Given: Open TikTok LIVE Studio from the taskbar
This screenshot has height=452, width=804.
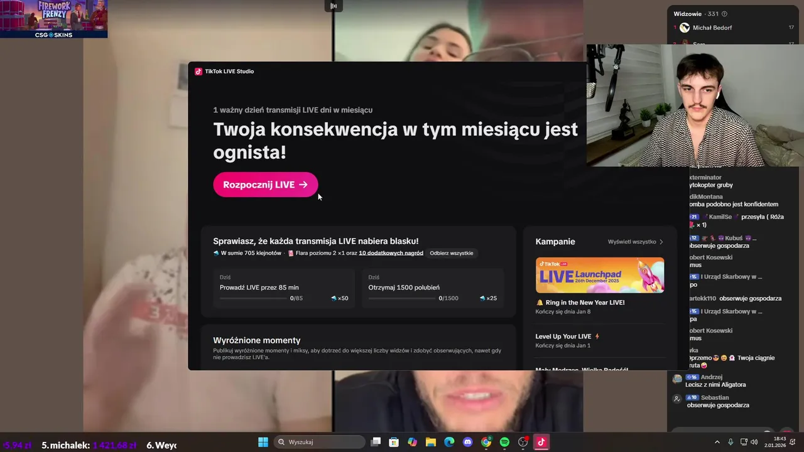Looking at the screenshot, I should click(541, 442).
